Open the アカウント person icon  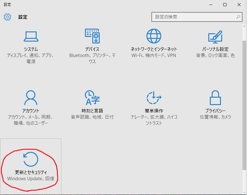(31, 98)
